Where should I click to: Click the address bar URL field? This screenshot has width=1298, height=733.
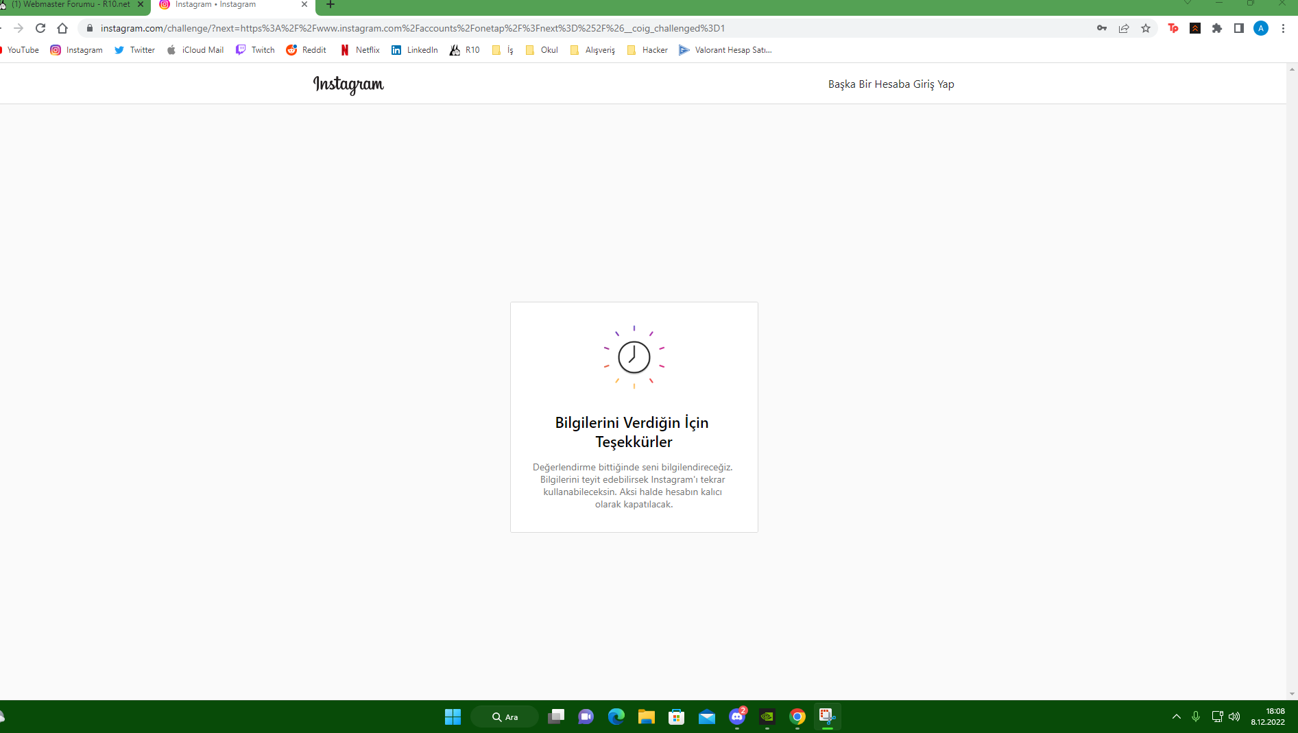tap(590, 28)
